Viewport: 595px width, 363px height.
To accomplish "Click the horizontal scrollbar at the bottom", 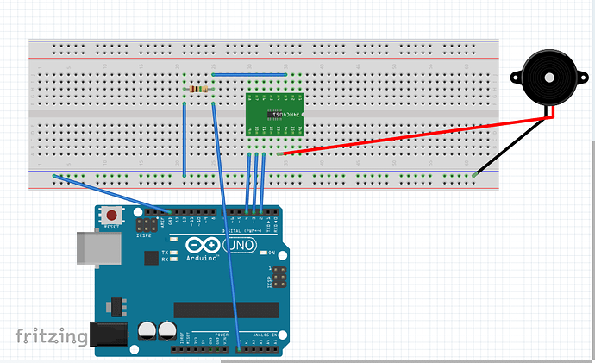I will tap(406, 361).
